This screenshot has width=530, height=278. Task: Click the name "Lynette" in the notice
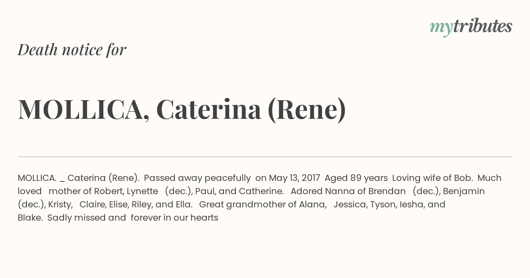(142, 191)
